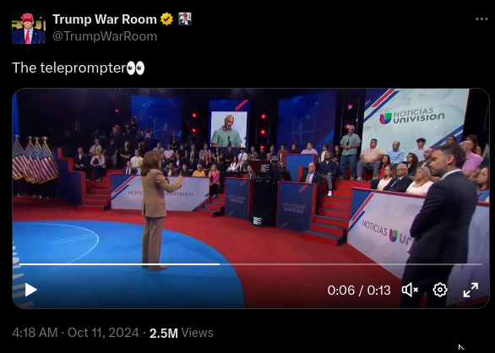This screenshot has height=353, width=495.
Task: Click the affiliate badge next to verified icon
Action: click(185, 19)
